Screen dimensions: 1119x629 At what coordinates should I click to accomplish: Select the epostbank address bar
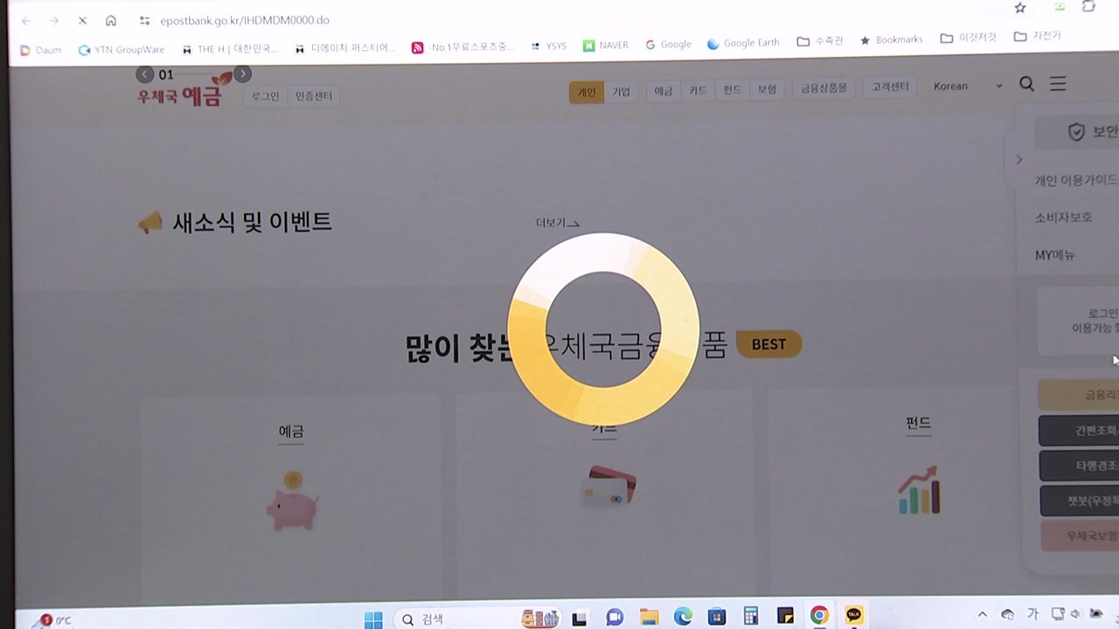click(x=244, y=20)
